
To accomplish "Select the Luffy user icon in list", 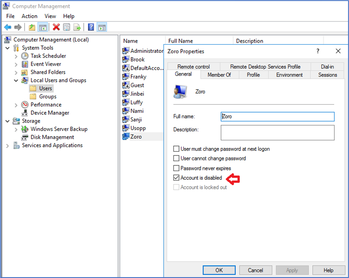I will [x=126, y=103].
